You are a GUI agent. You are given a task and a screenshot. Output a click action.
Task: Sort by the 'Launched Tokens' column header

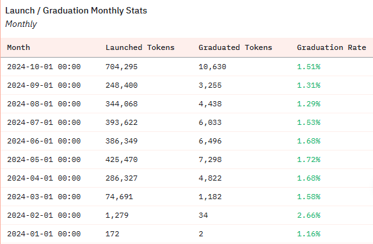point(140,47)
